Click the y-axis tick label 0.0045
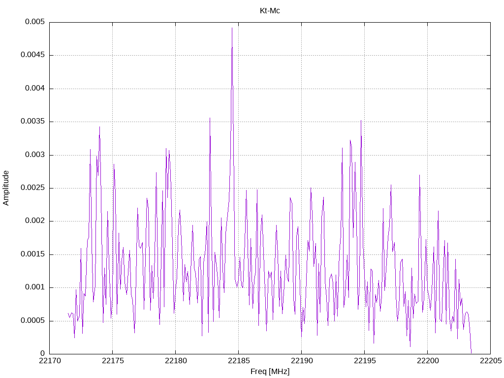This screenshot has width=504, height=378. [x=32, y=55]
